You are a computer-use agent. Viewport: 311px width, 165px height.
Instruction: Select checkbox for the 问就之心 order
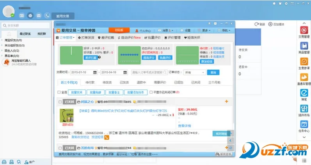coord(60,102)
